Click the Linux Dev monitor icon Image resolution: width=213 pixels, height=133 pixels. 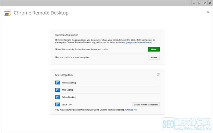[x=58, y=104]
